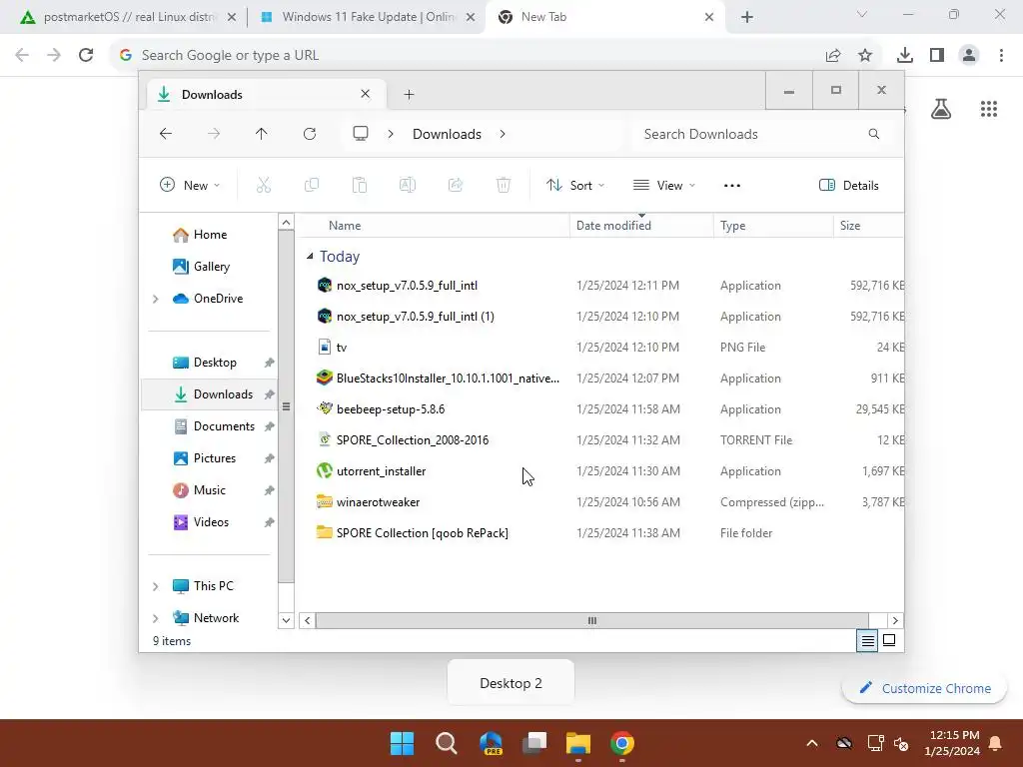Show hidden tray icons chevron

pos(811,743)
